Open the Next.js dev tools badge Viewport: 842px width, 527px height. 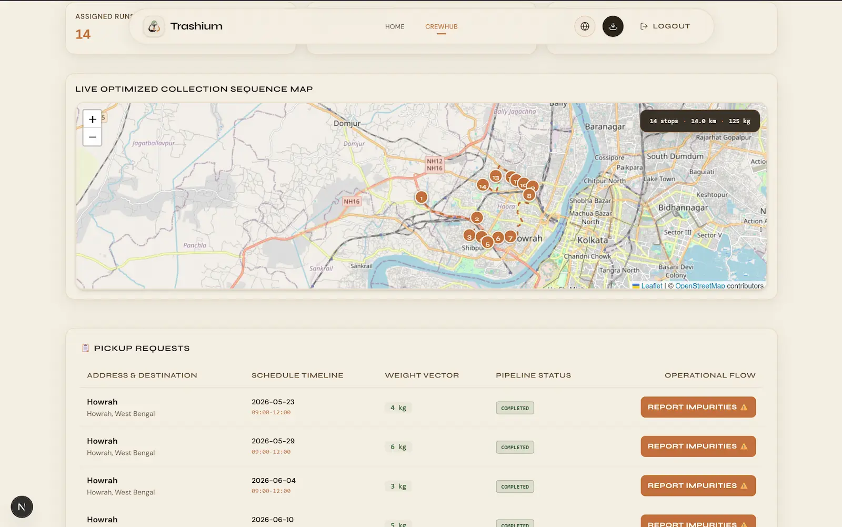(22, 507)
